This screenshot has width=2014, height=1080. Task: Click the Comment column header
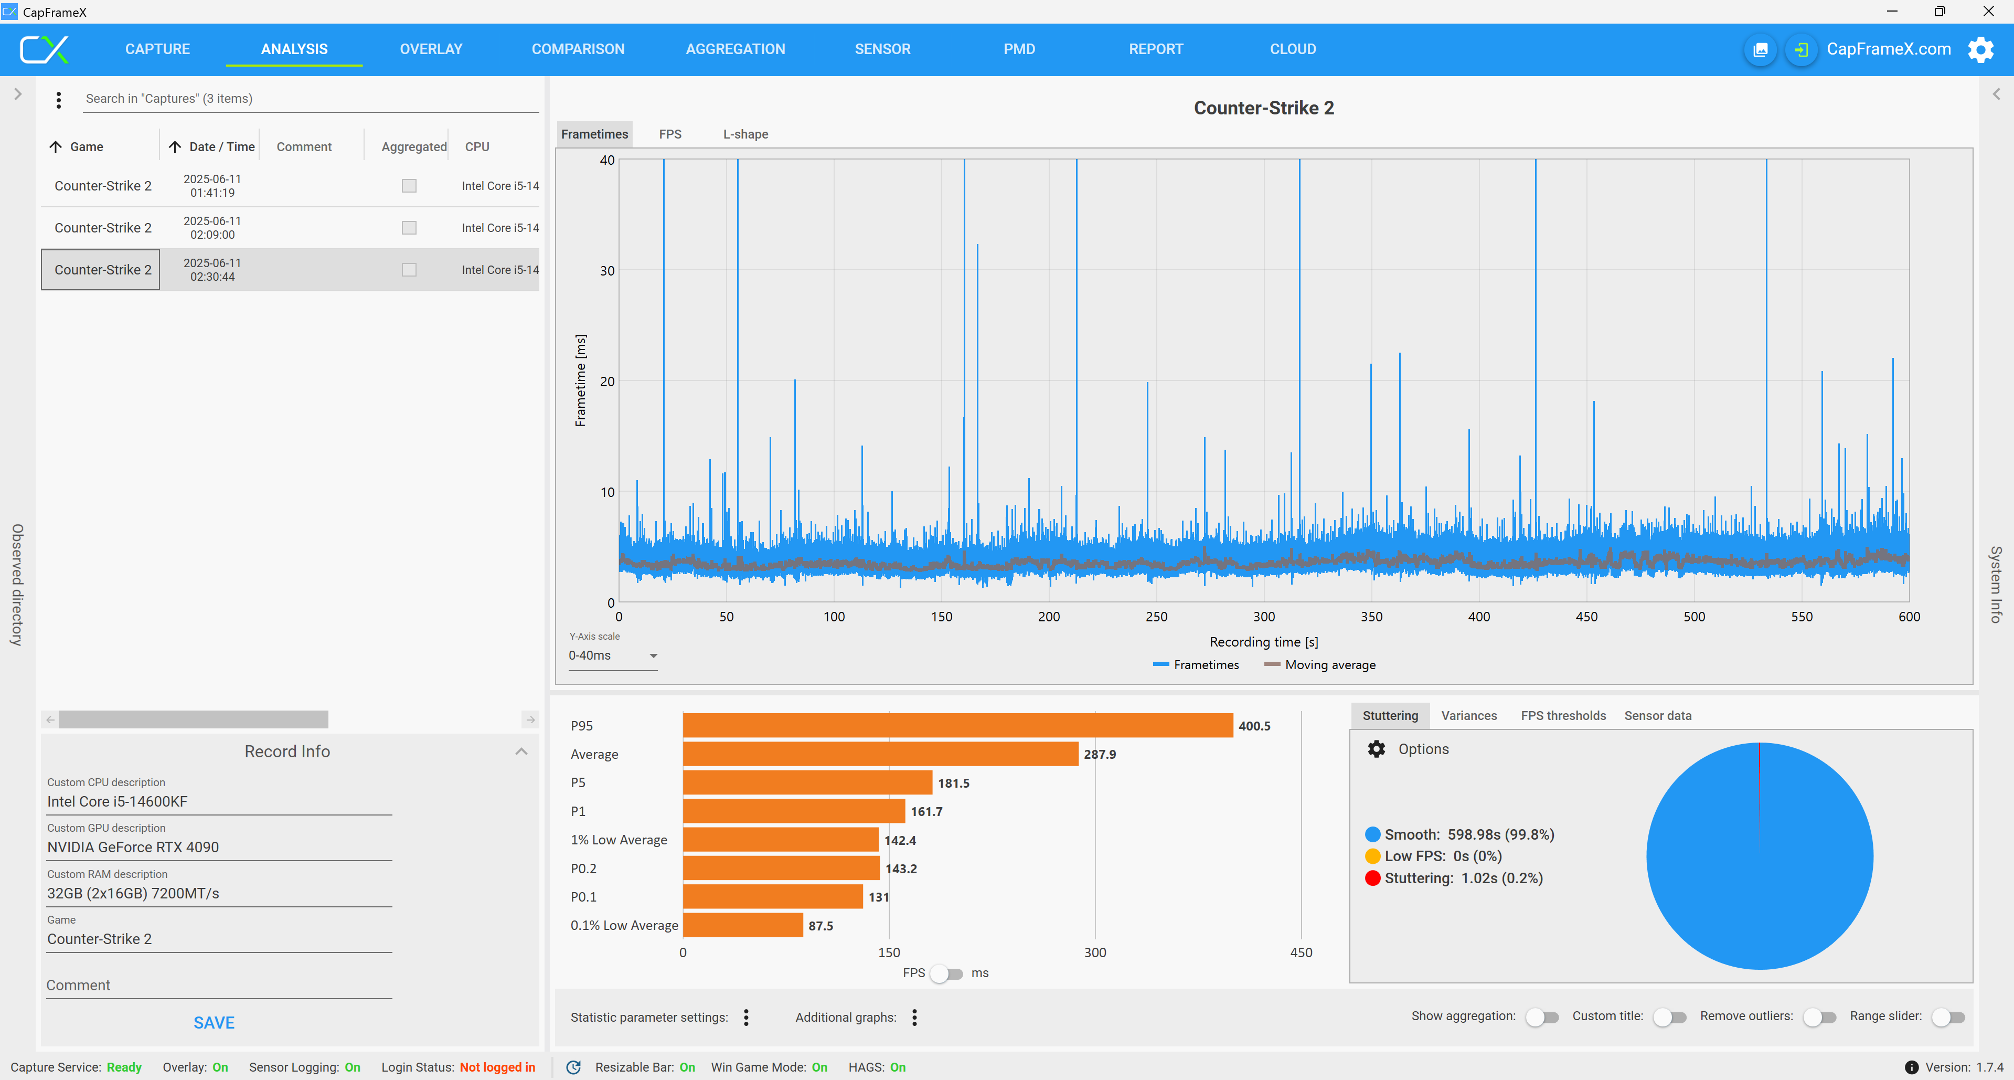pos(303,146)
